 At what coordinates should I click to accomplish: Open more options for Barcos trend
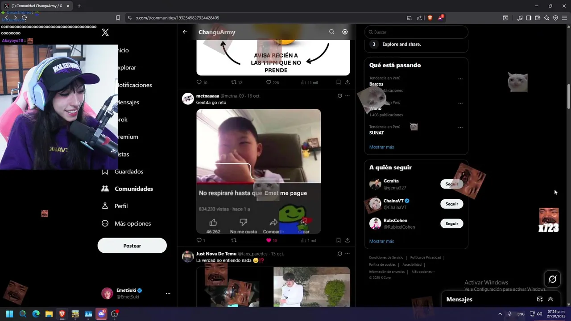(x=460, y=79)
